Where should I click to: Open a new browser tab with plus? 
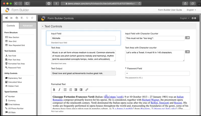(x=199, y=5)
